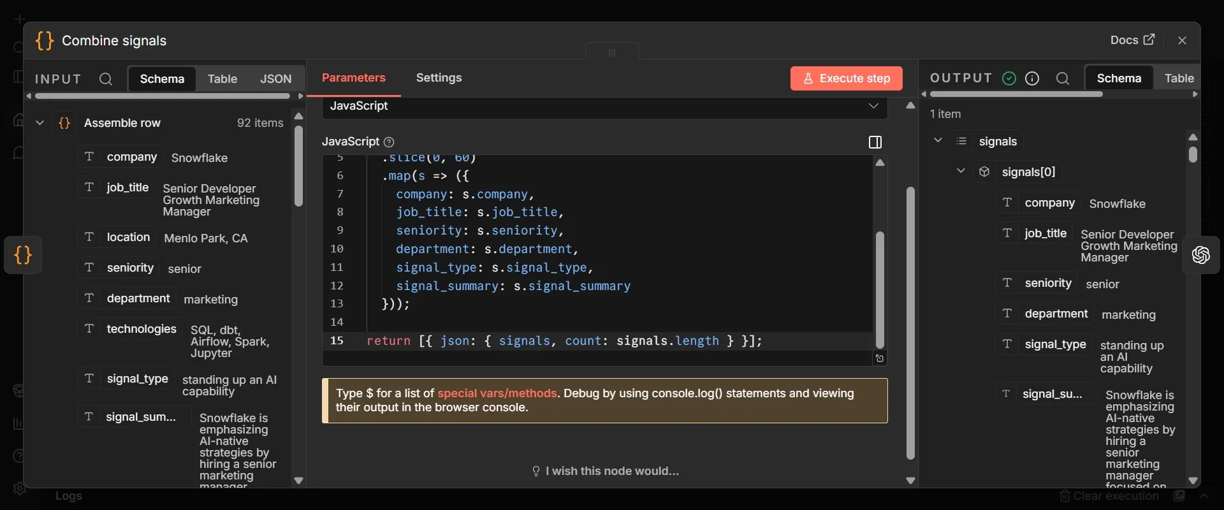Click the signals[0] object cube icon
Viewport: 1224px width, 510px height.
tap(984, 172)
